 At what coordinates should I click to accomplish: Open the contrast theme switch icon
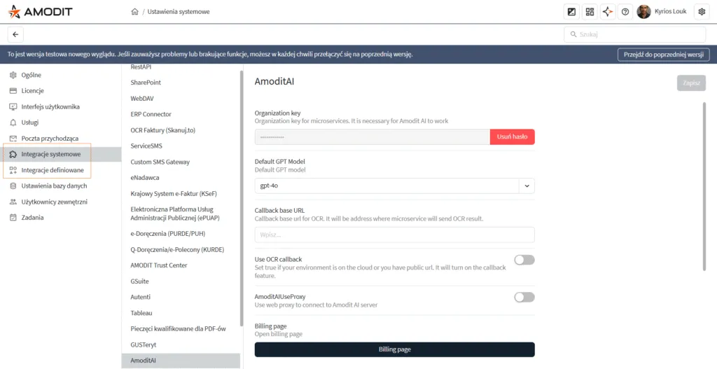(571, 12)
